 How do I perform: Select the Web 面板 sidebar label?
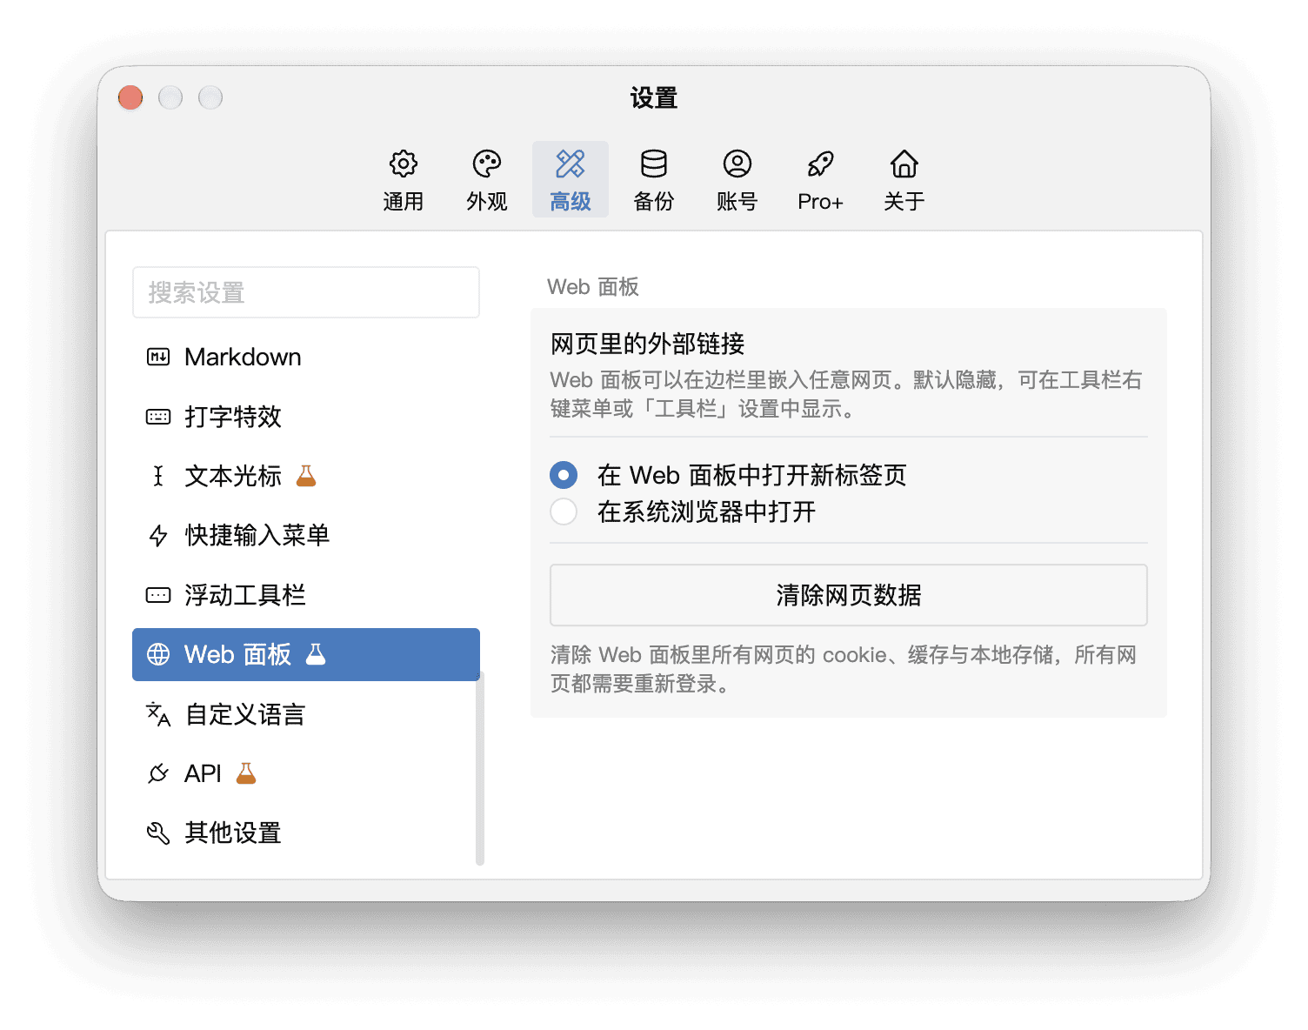[x=237, y=654]
